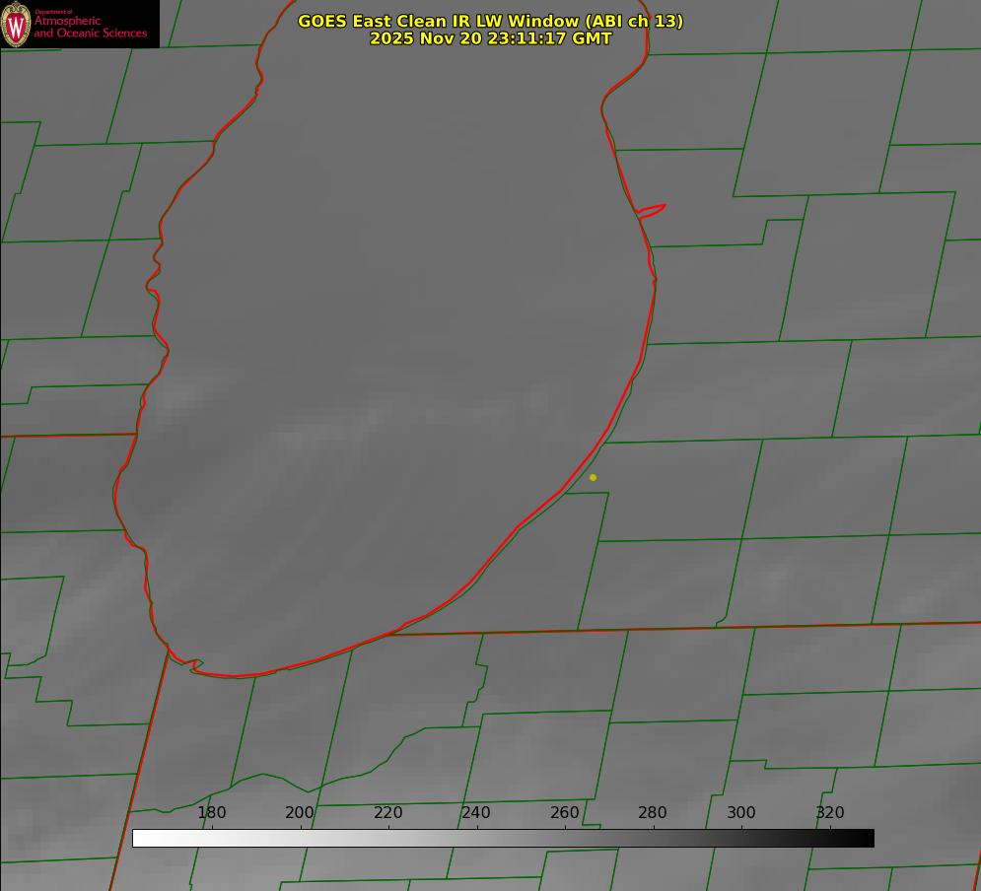The image size is (981, 891).
Task: Click the black end of the colorbar
Action: pyautogui.click(x=867, y=838)
